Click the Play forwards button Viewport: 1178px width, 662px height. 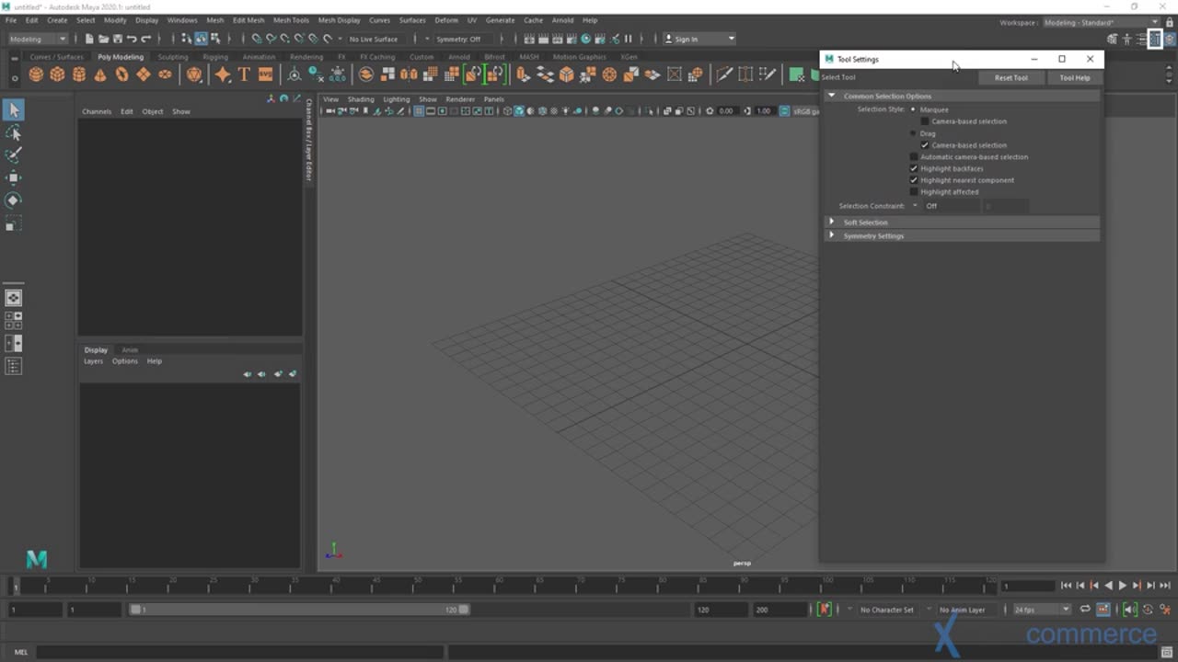[x=1122, y=586]
